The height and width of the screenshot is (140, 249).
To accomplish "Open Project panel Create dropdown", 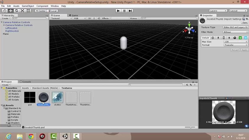I will (6, 85).
